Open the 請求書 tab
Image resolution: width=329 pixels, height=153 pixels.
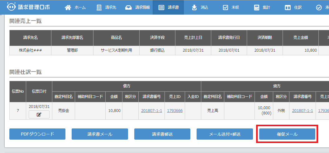168,7
